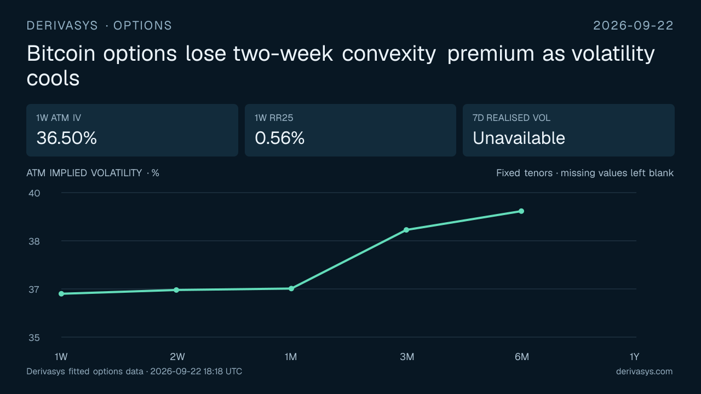Image resolution: width=701 pixels, height=394 pixels.
Task: Click the 1W data point on the curve
Action: click(61, 294)
